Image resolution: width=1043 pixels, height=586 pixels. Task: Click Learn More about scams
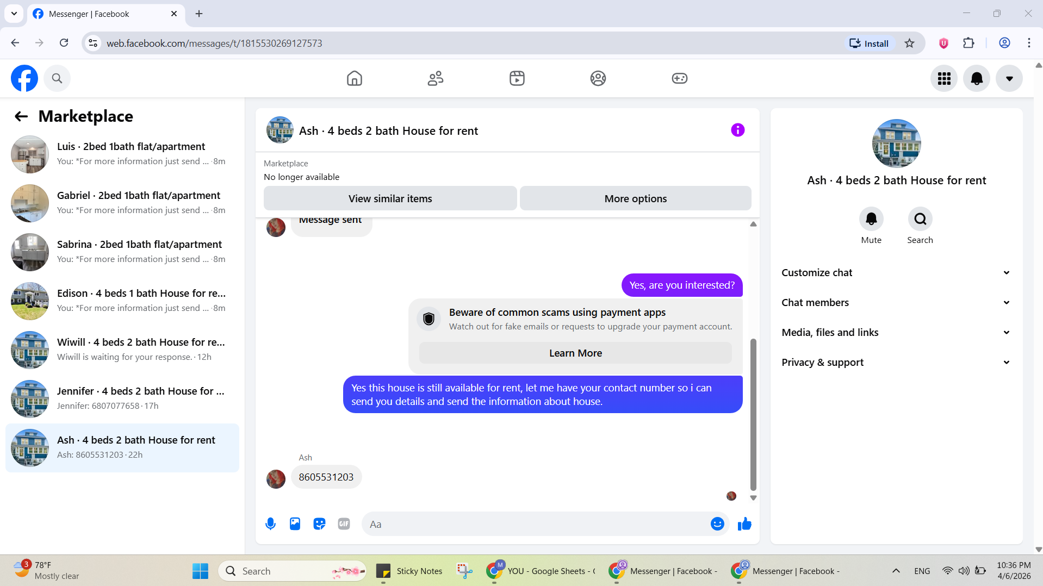[x=575, y=353]
